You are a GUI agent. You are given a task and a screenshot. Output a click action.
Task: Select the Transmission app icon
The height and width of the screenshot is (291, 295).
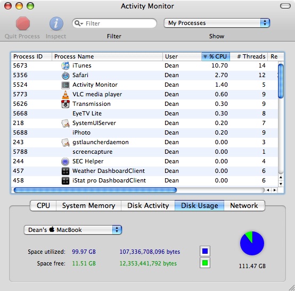[65, 104]
